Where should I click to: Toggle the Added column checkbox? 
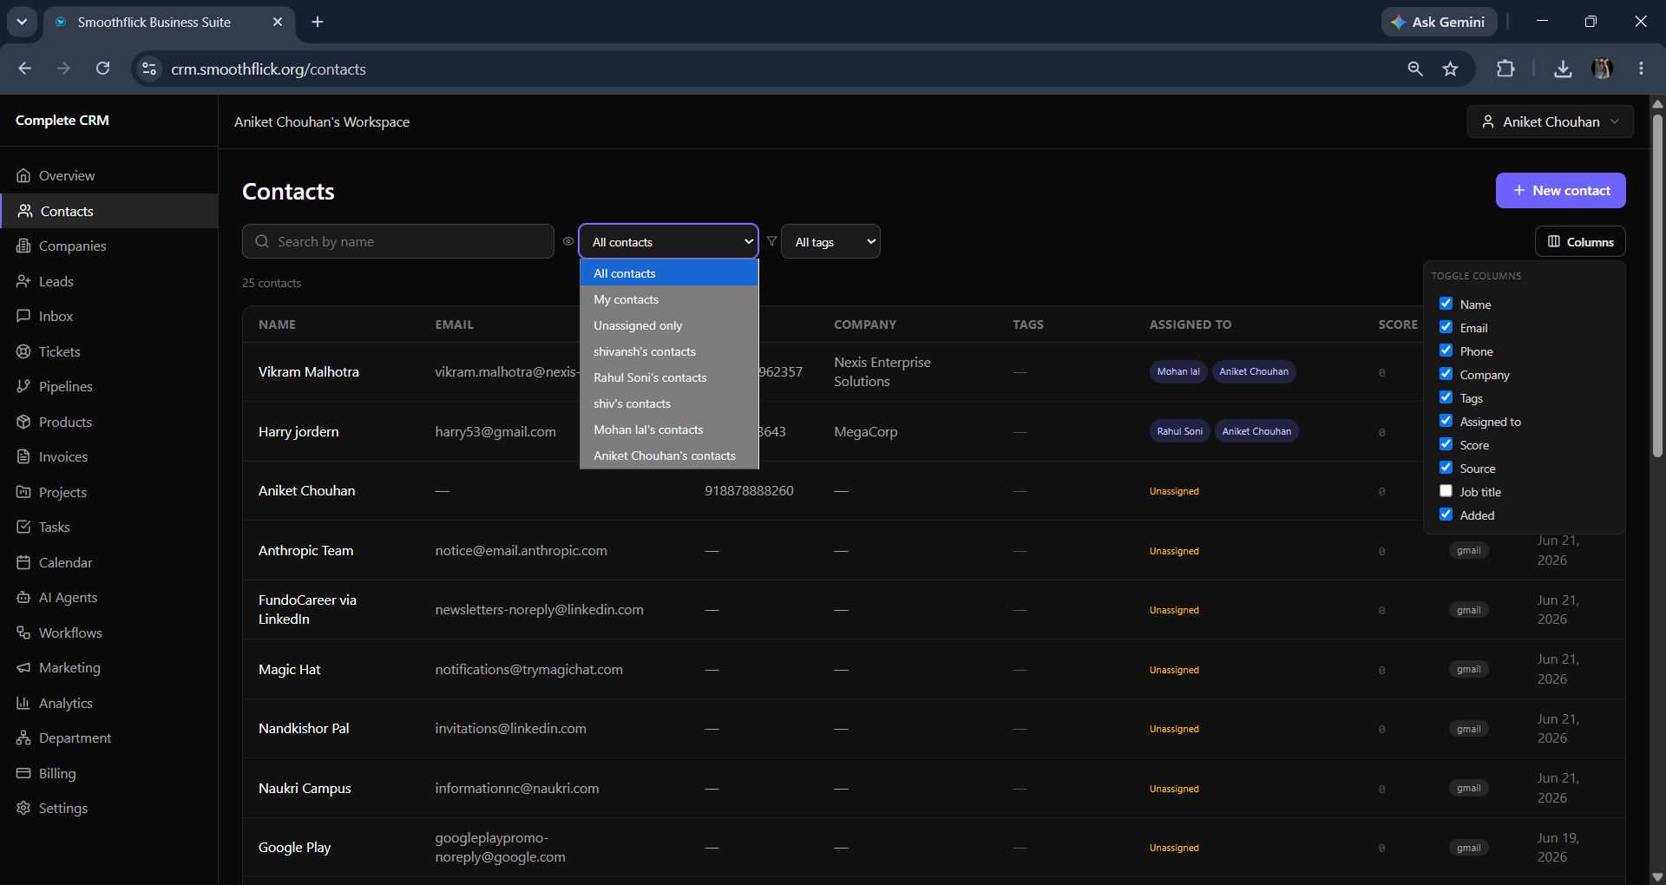pyautogui.click(x=1446, y=515)
